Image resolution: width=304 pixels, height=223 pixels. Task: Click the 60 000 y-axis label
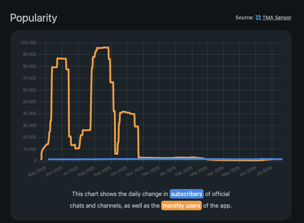(29, 90)
